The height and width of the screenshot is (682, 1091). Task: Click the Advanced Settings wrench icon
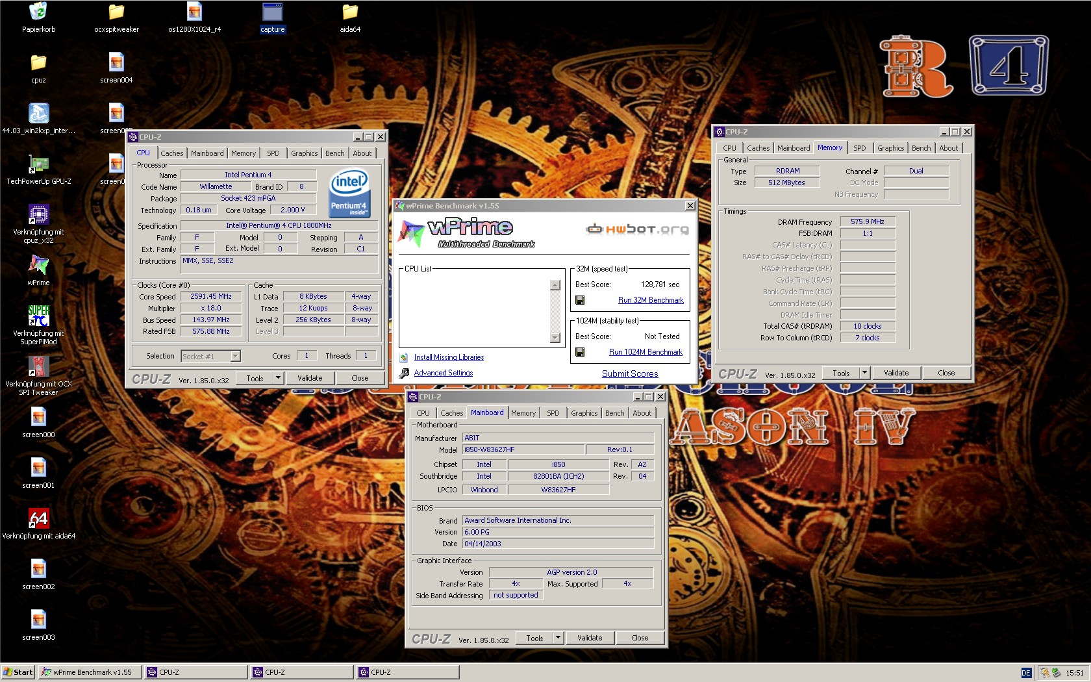(404, 373)
